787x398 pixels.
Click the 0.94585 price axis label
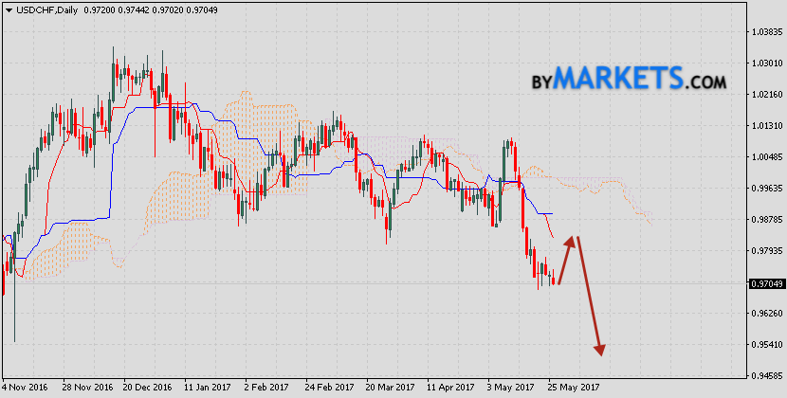click(764, 376)
